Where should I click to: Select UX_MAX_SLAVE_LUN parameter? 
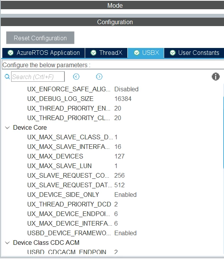tap(59, 166)
